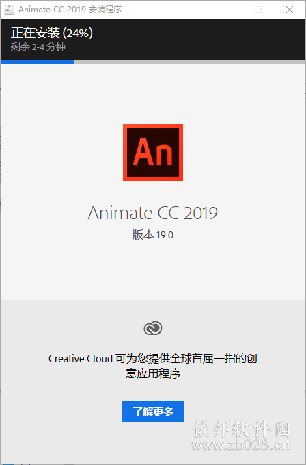Screen dimensions: 306x465
Task: Click the gray unfilled progress bar section
Action: 189,62
